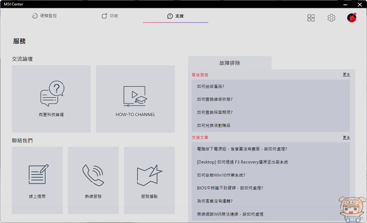
Task: Click the HOW-TO CHANNEL label
Action: pos(135,114)
